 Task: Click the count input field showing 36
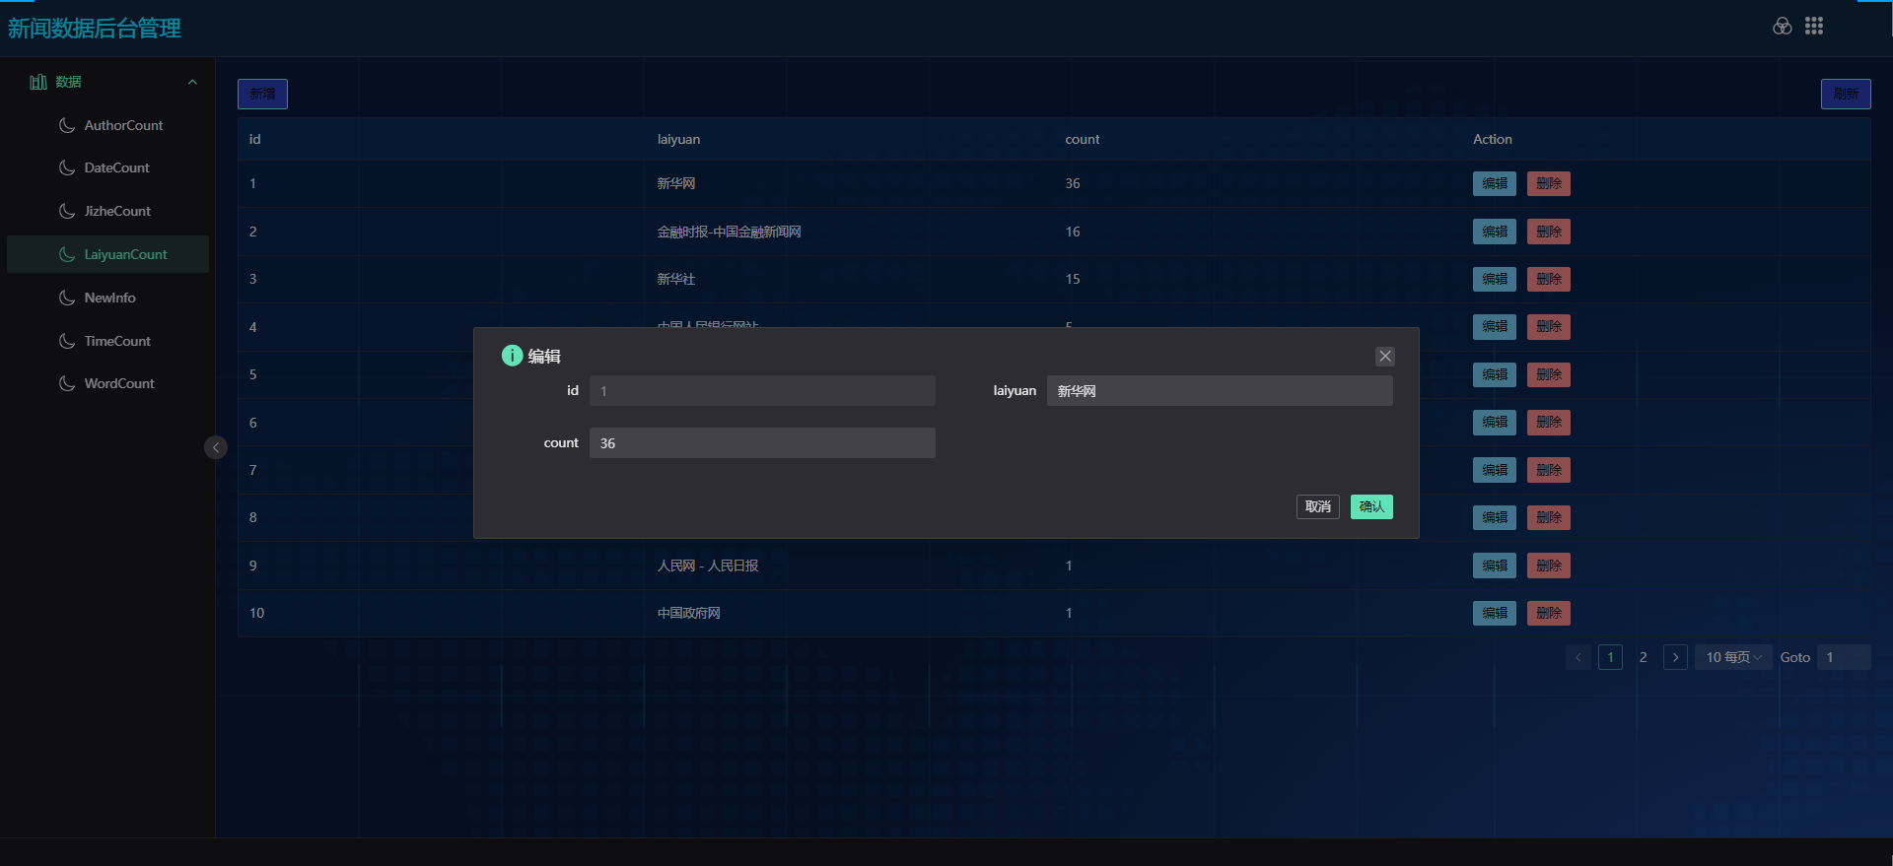pos(762,443)
